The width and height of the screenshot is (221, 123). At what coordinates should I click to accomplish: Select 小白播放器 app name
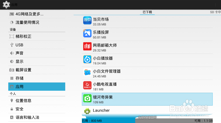pyautogui.click(x=103, y=58)
